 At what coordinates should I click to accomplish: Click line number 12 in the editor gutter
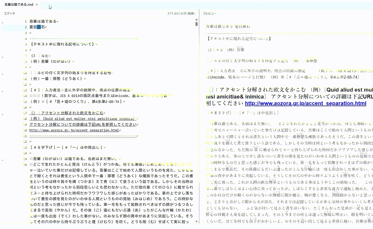pyautogui.click(x=25, y=85)
